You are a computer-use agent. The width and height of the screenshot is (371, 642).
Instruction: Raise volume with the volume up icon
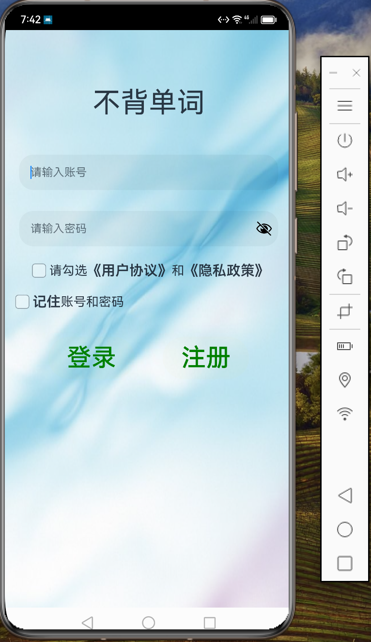click(344, 175)
